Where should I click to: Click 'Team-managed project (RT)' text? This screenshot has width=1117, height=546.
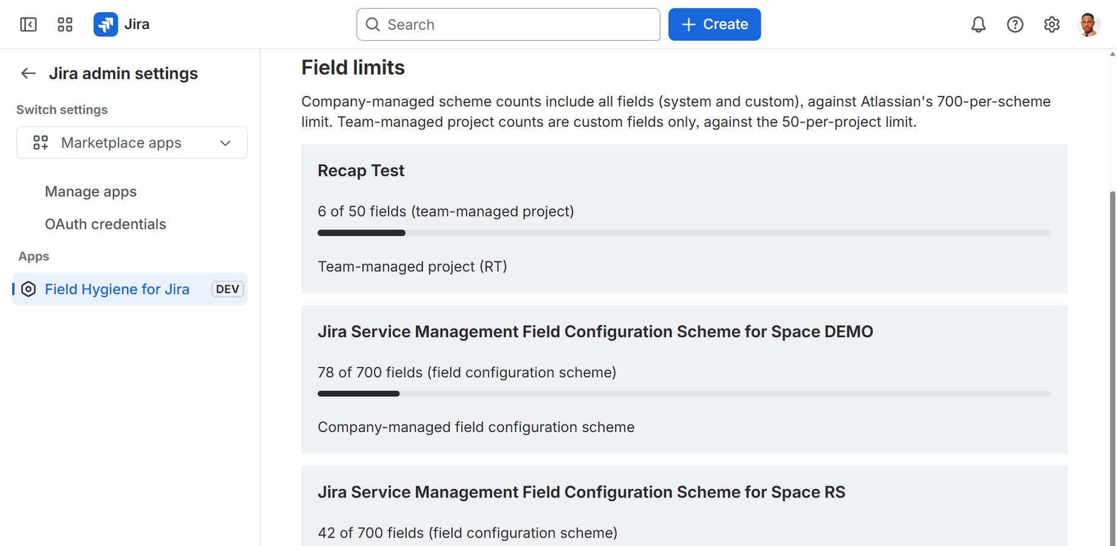tap(412, 266)
